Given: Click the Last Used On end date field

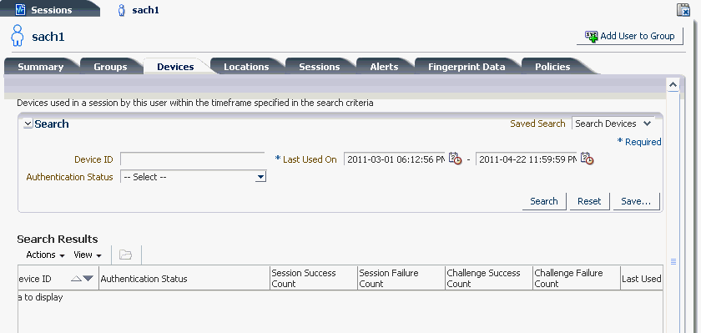Looking at the screenshot, I should tap(527, 159).
